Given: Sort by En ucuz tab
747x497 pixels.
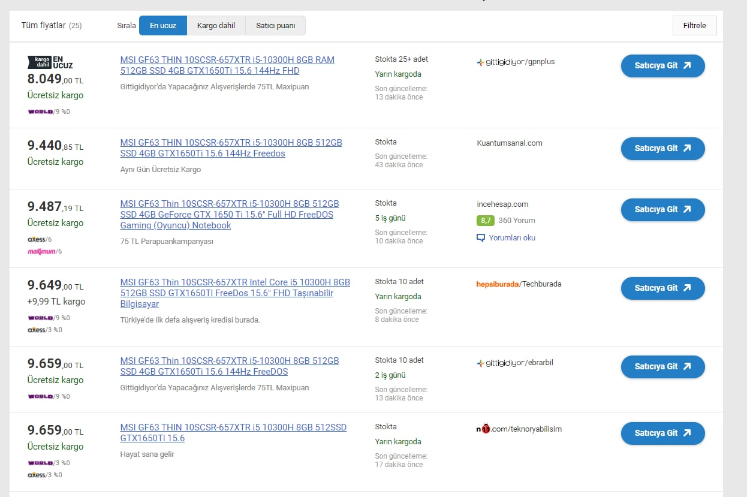Looking at the screenshot, I should point(163,26).
